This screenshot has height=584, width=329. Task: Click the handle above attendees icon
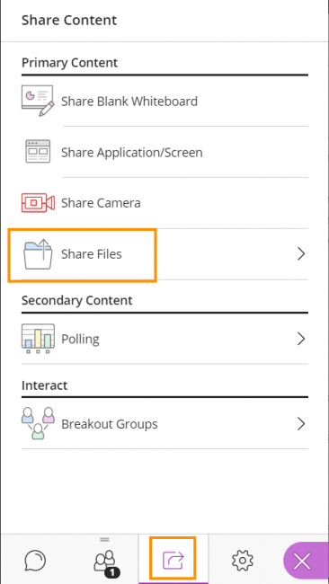(104, 539)
